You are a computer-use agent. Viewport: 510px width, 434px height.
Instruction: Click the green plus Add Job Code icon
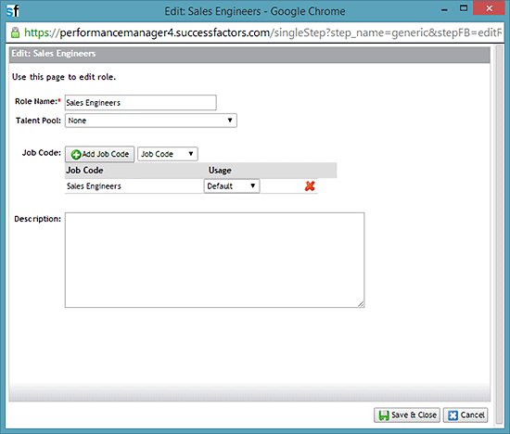(76, 155)
